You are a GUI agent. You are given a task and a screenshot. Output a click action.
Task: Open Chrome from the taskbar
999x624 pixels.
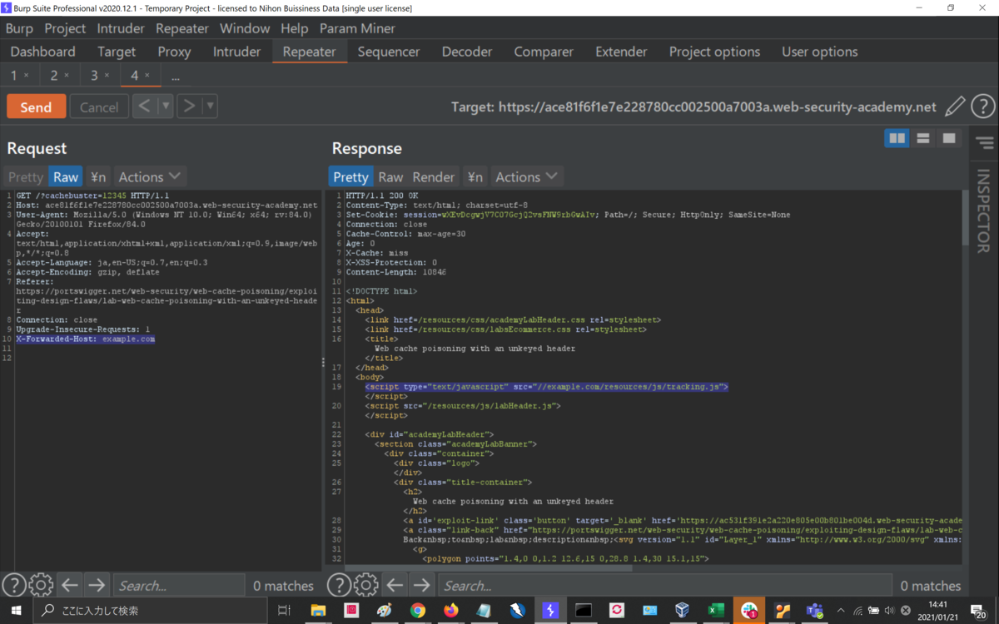tap(417, 611)
